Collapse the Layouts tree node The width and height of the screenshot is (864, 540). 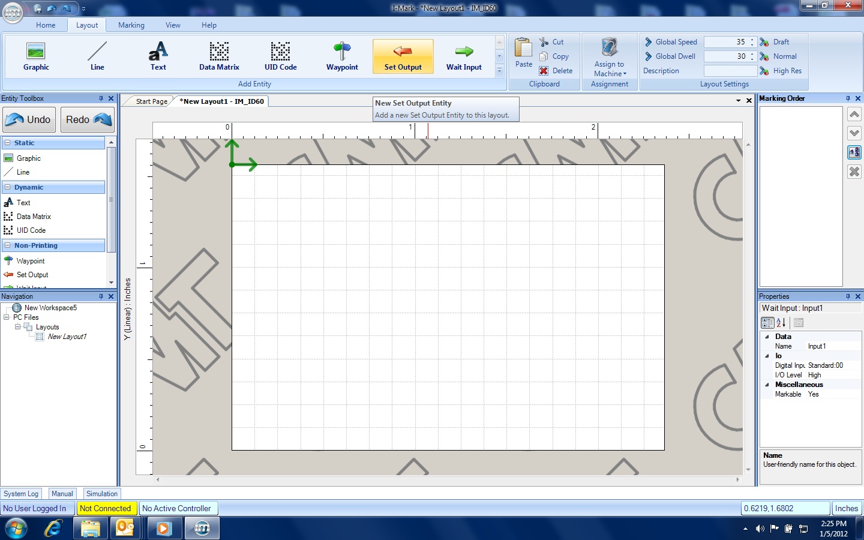tap(17, 327)
